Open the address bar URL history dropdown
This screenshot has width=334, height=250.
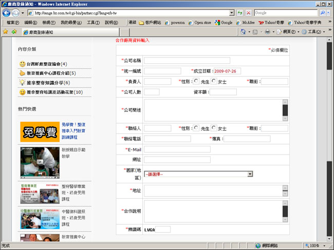[232, 13]
